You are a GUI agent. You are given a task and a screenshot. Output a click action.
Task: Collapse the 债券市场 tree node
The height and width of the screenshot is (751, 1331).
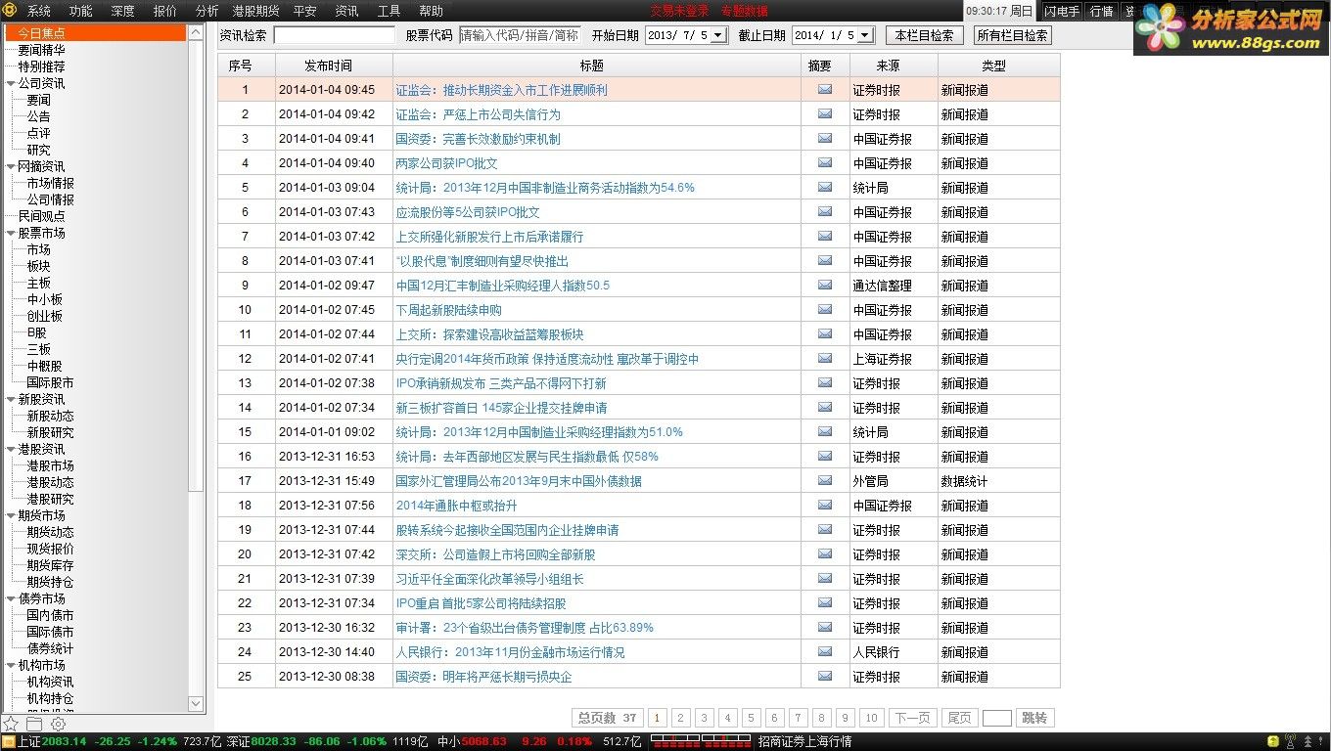click(x=11, y=598)
